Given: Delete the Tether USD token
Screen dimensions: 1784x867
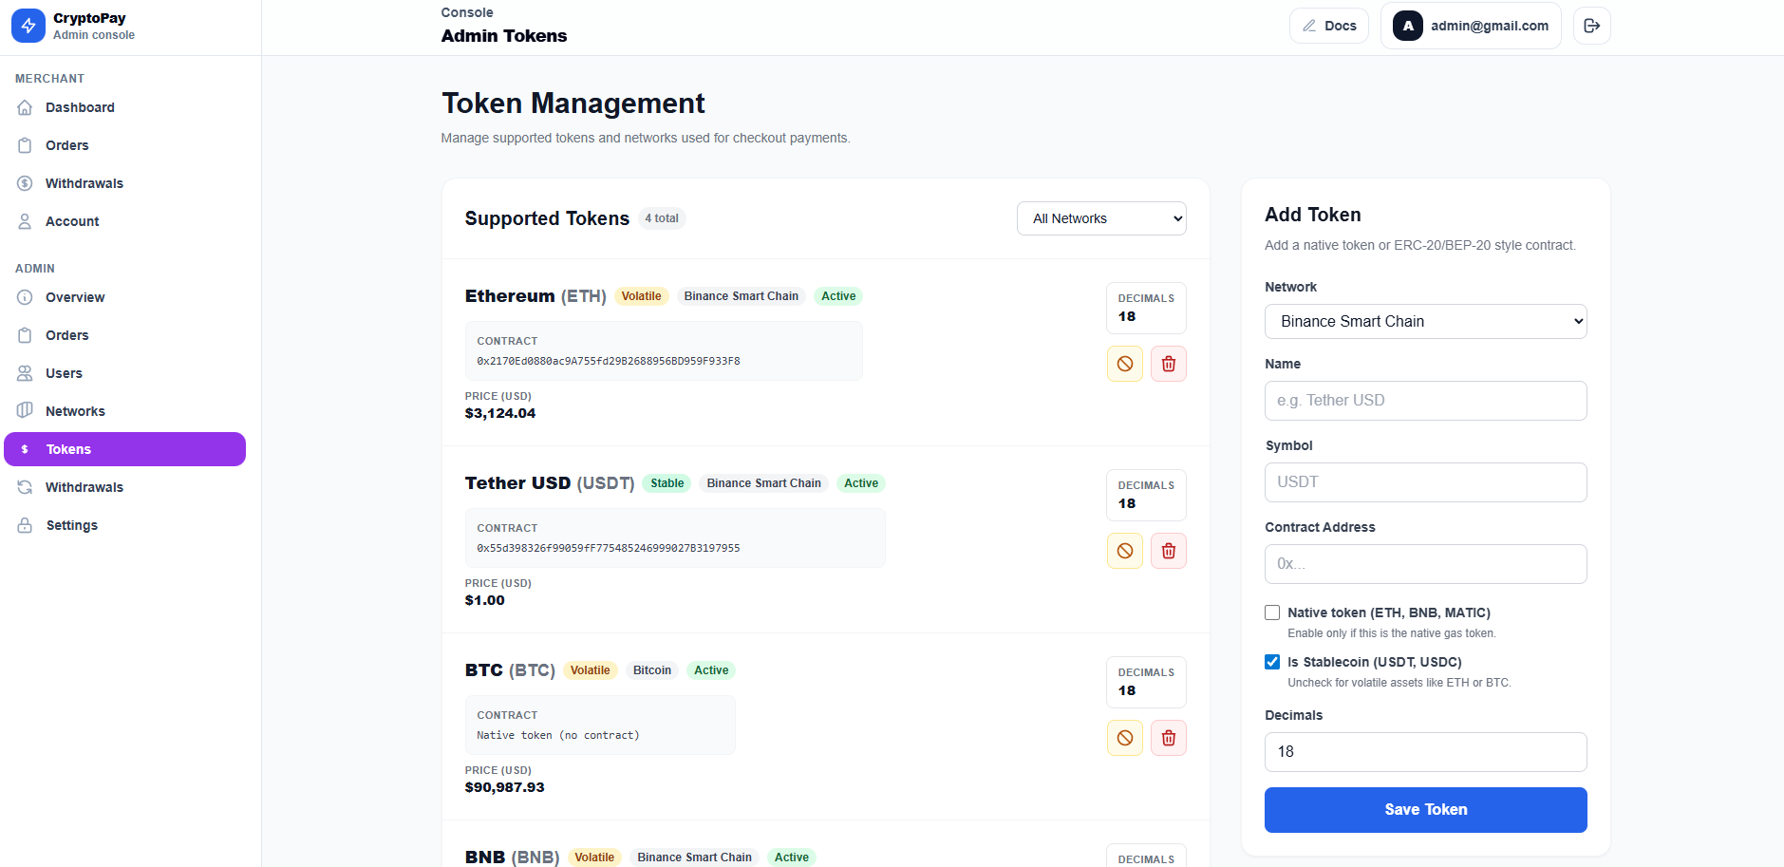Looking at the screenshot, I should pyautogui.click(x=1168, y=551).
